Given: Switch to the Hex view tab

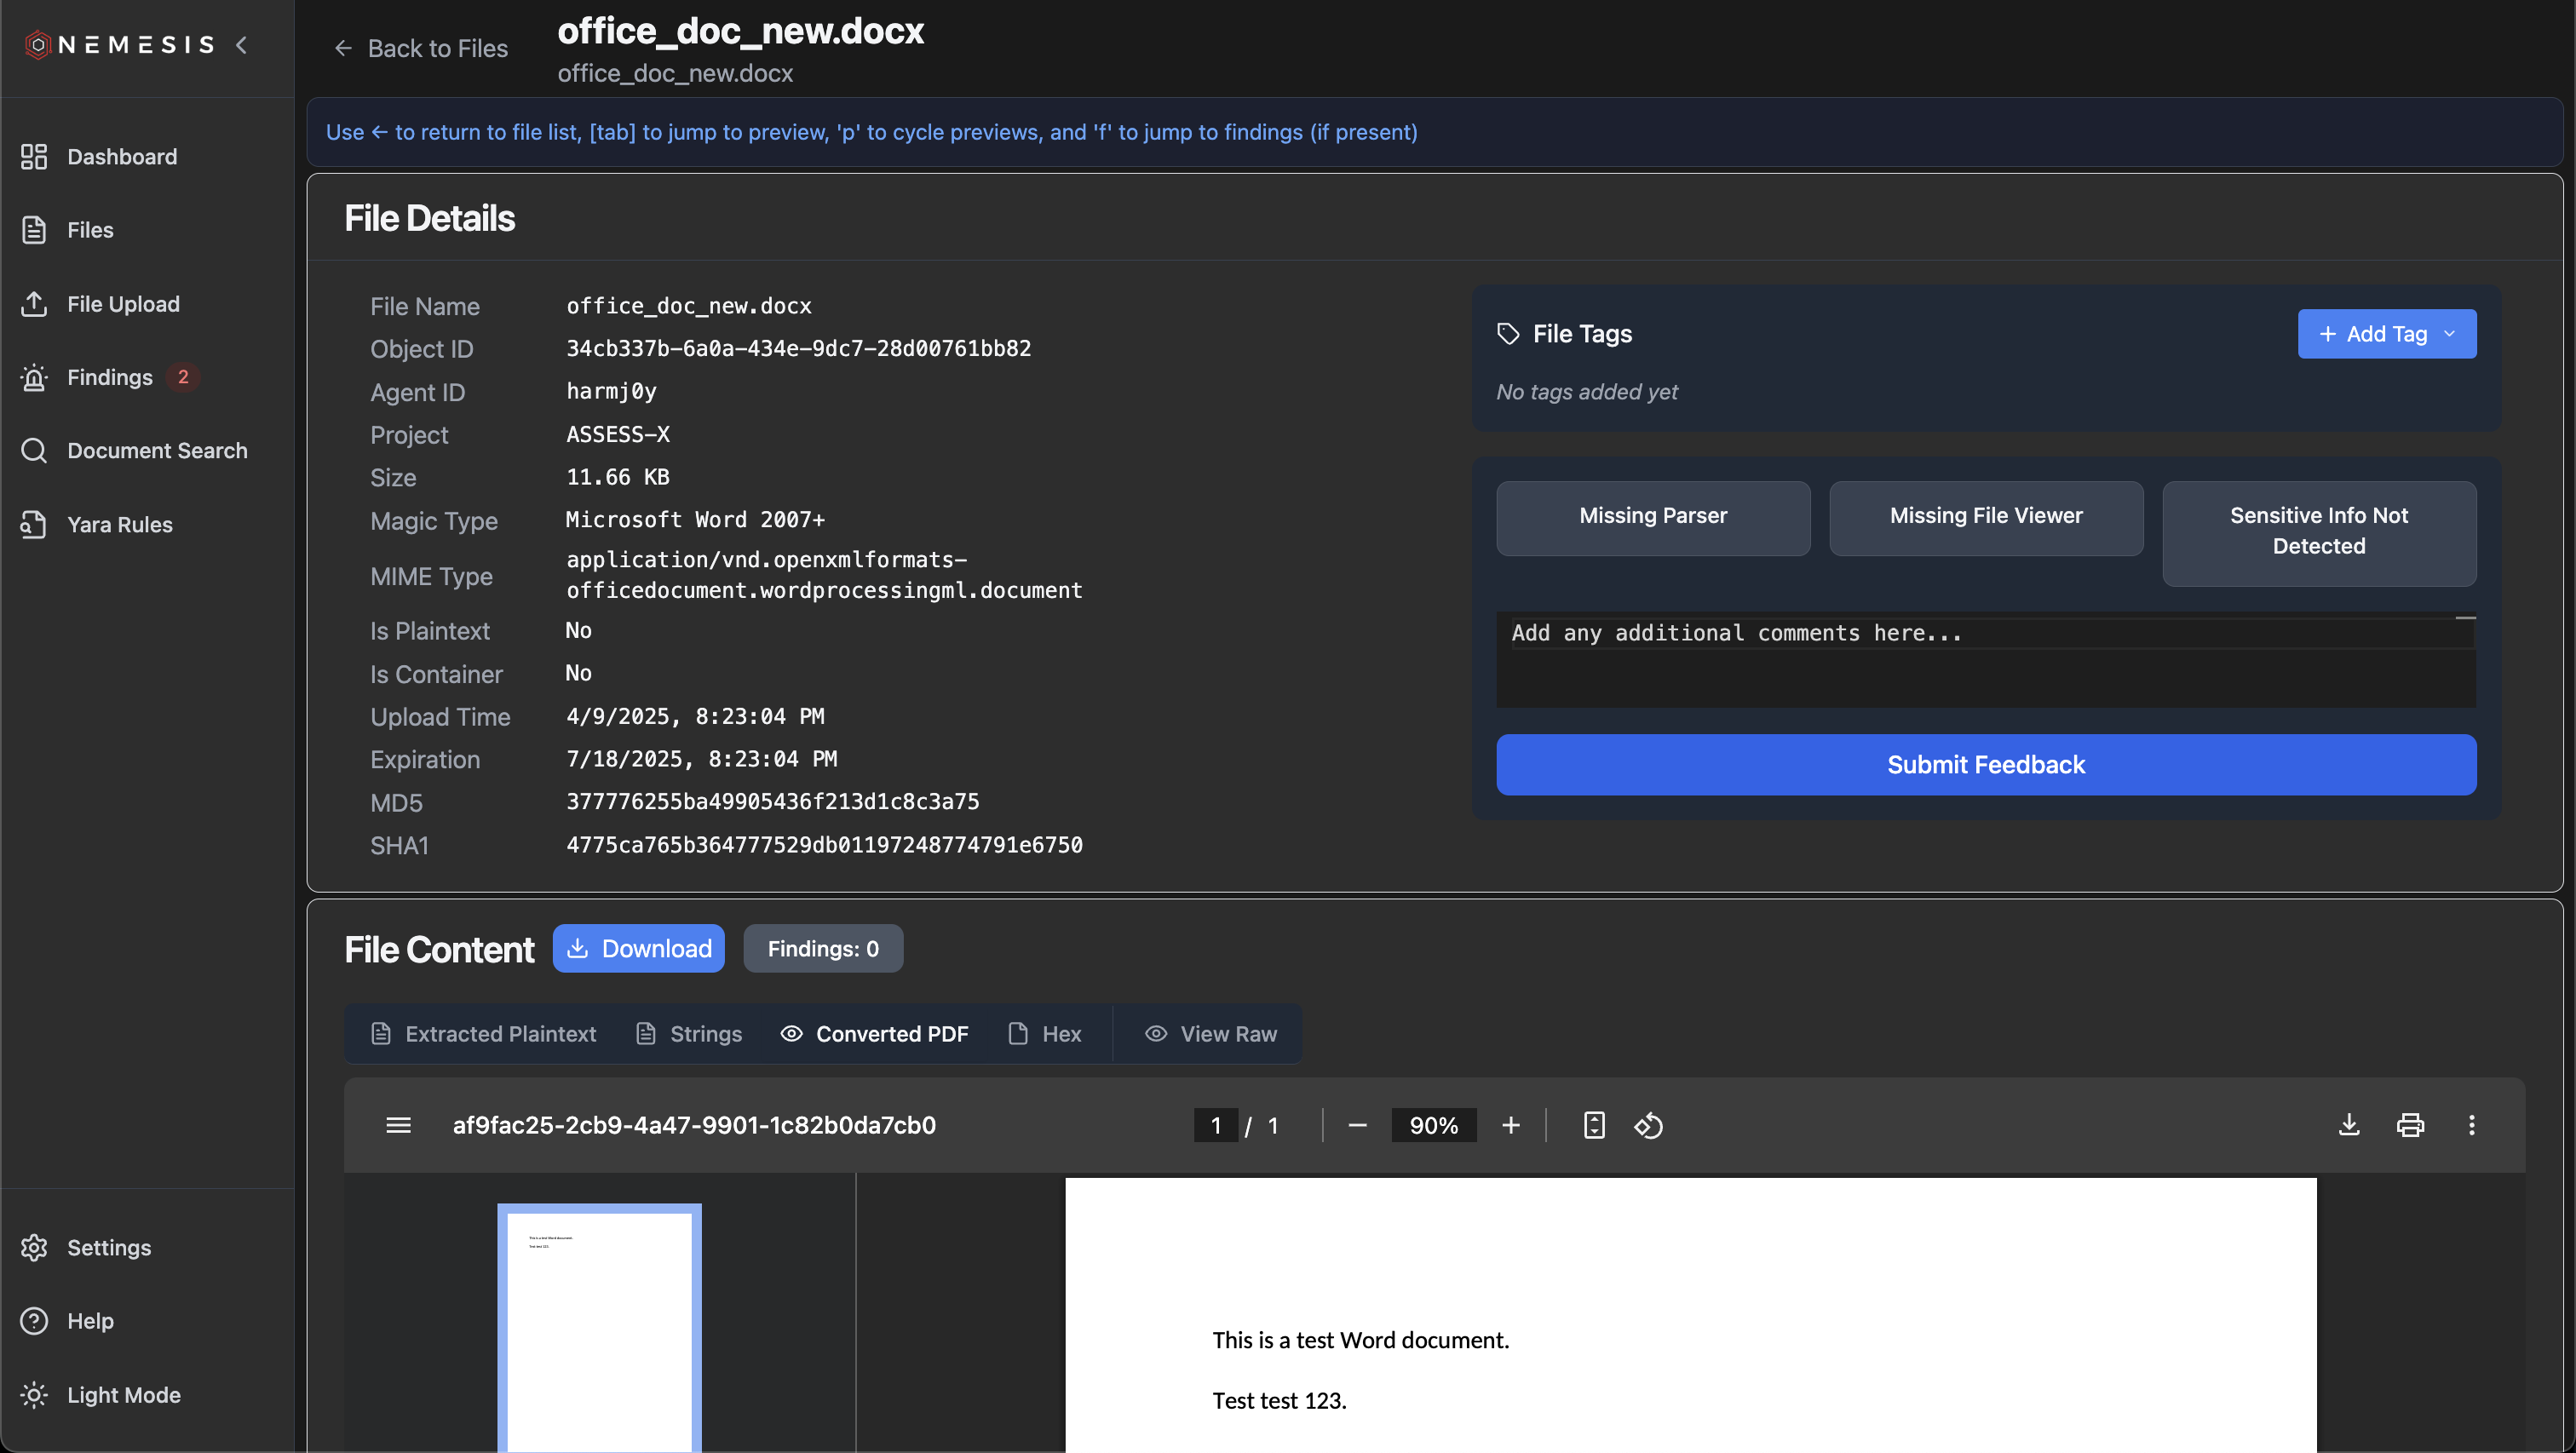Looking at the screenshot, I should pyautogui.click(x=1045, y=1034).
